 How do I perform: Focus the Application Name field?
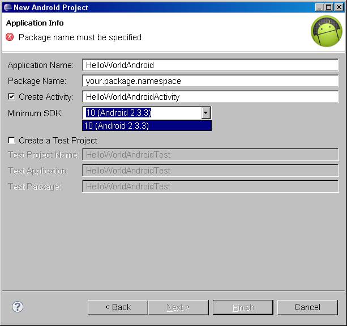tap(210, 65)
